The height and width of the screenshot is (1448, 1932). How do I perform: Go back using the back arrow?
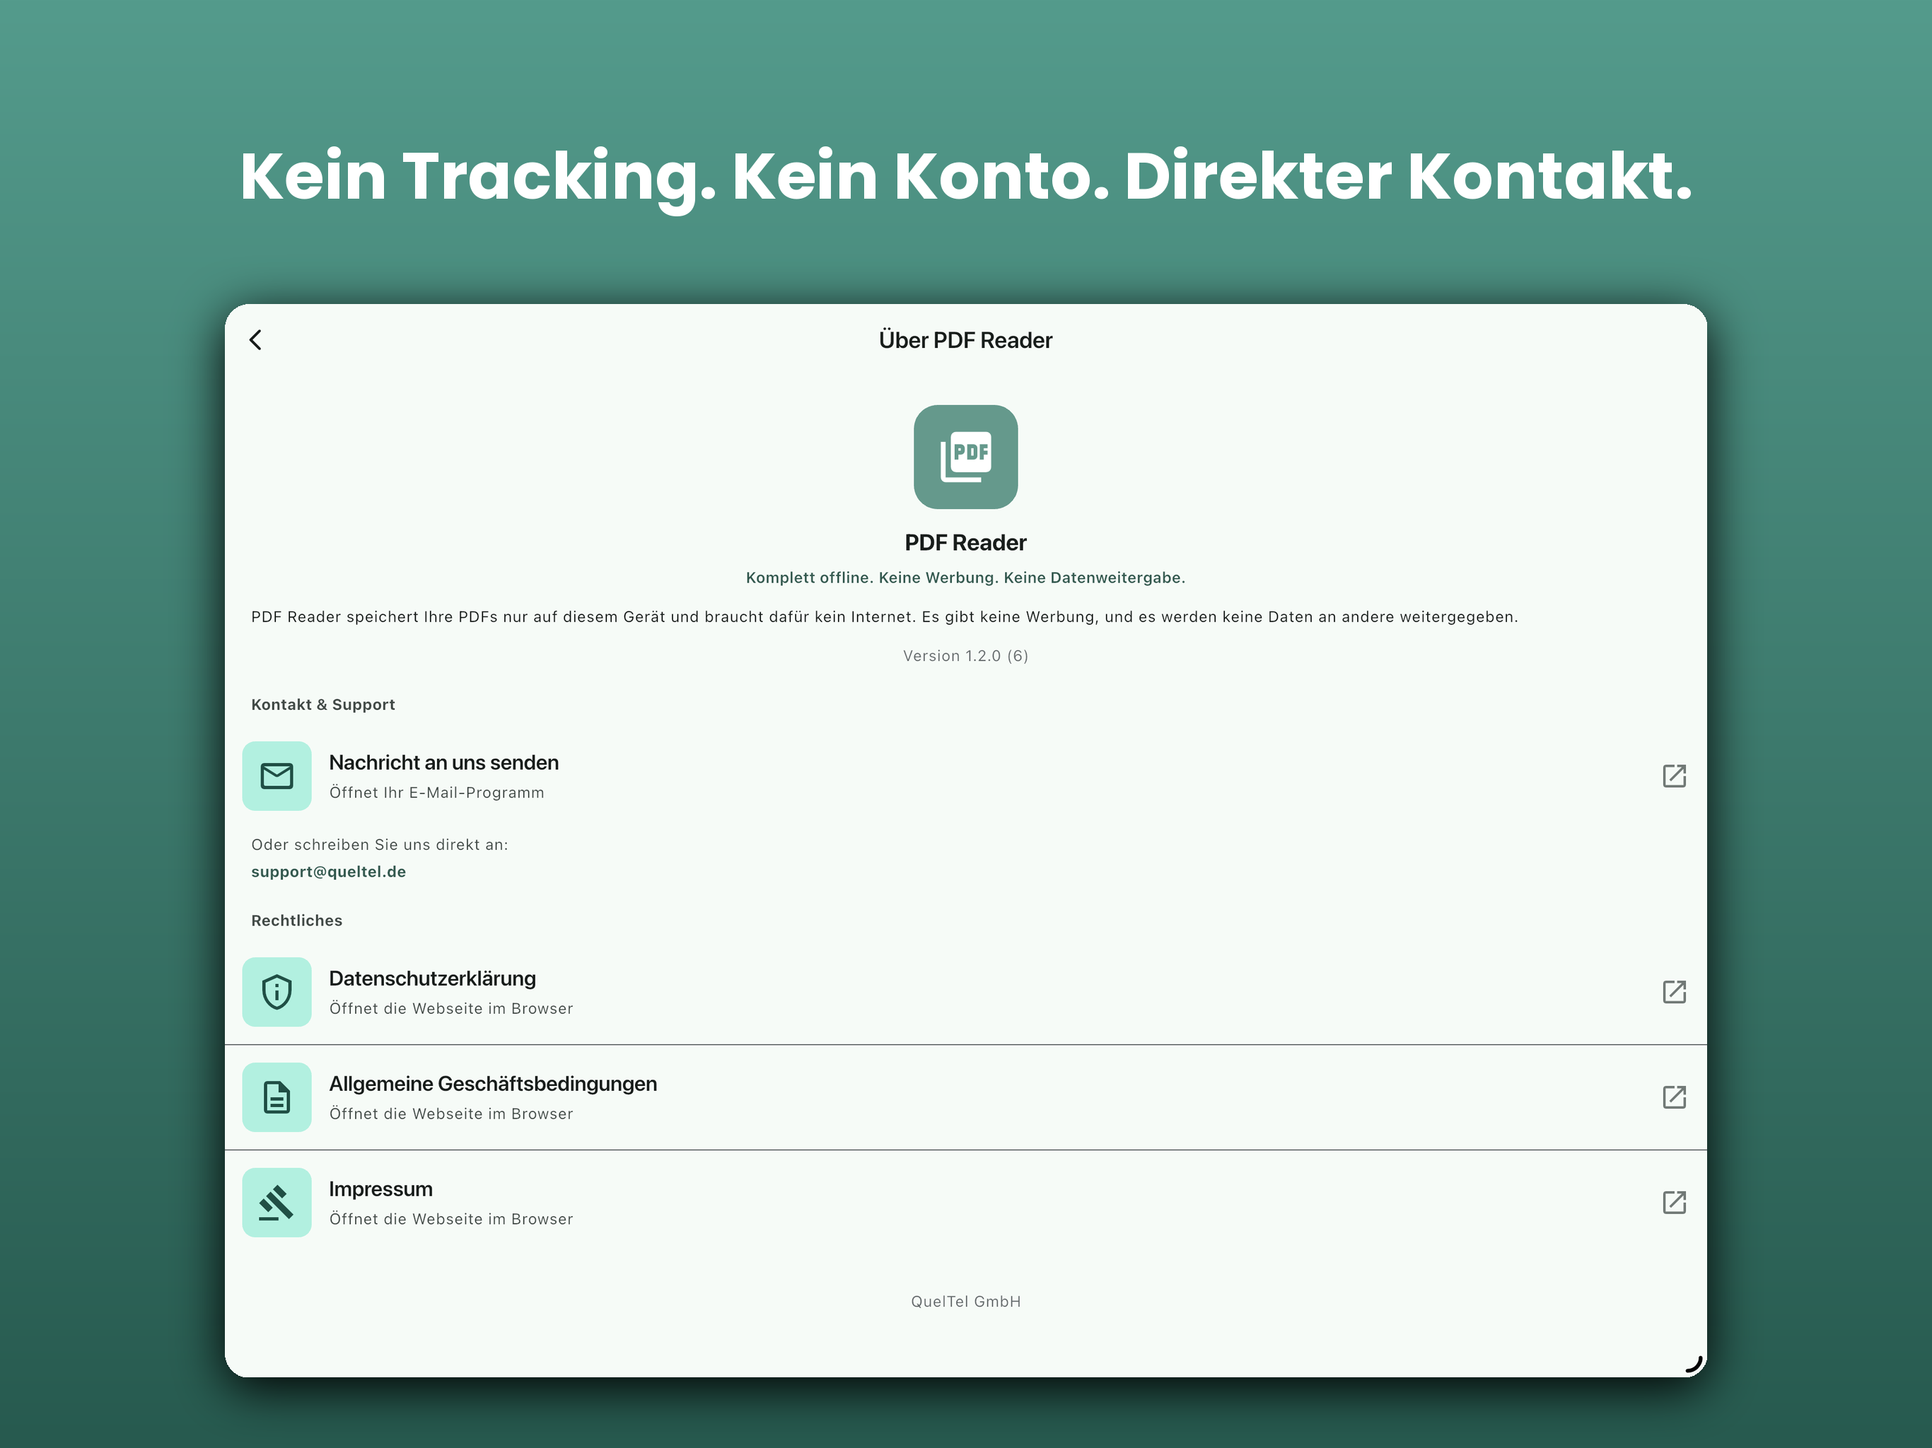tap(255, 340)
